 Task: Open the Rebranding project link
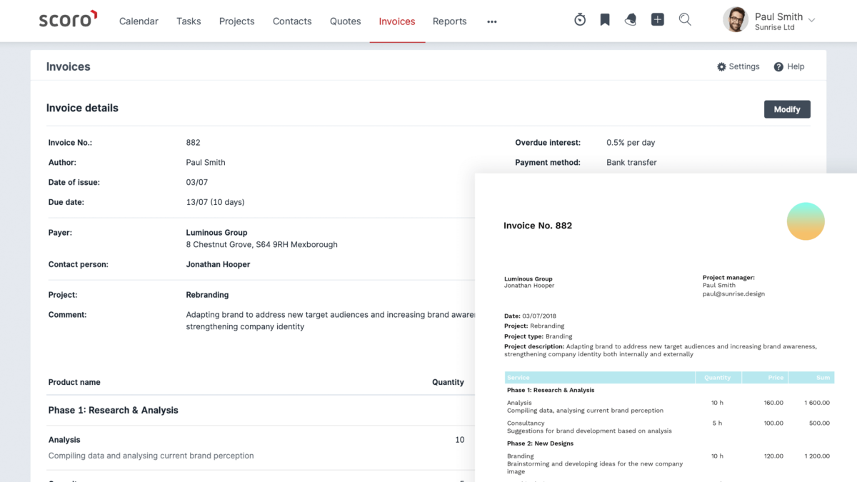pyautogui.click(x=207, y=294)
